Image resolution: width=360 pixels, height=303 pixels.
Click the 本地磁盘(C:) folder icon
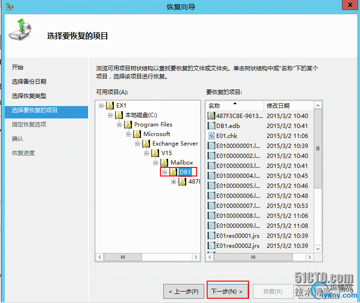click(119, 115)
